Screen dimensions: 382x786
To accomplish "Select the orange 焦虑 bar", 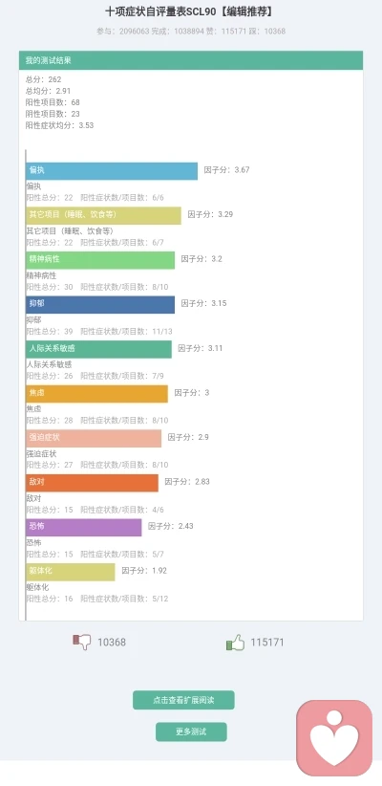I will 96,394.
